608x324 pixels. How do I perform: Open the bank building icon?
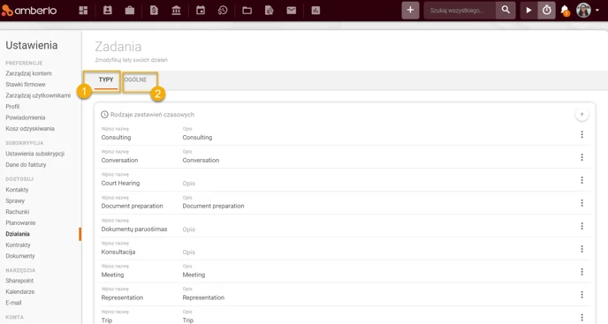176,11
